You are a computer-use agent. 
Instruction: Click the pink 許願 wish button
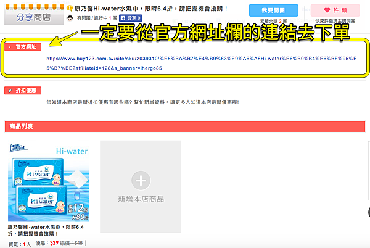tap(335, 10)
